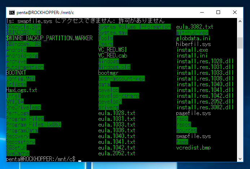250x169 pixels.
Task: Click the globdata.ini file name
Action: click(193, 38)
